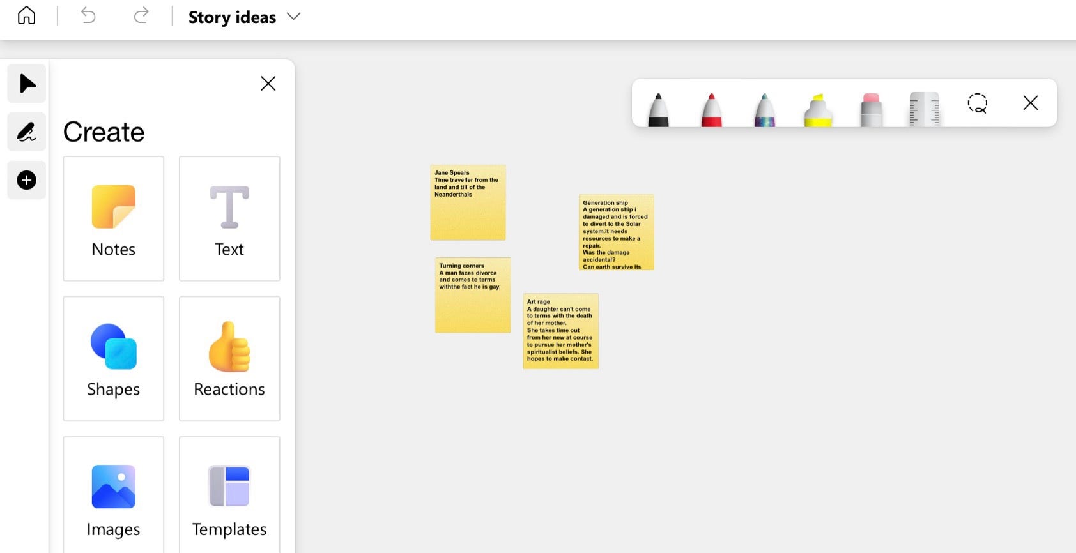Open the inking pen tool in sidebar
1076x553 pixels.
point(27,132)
